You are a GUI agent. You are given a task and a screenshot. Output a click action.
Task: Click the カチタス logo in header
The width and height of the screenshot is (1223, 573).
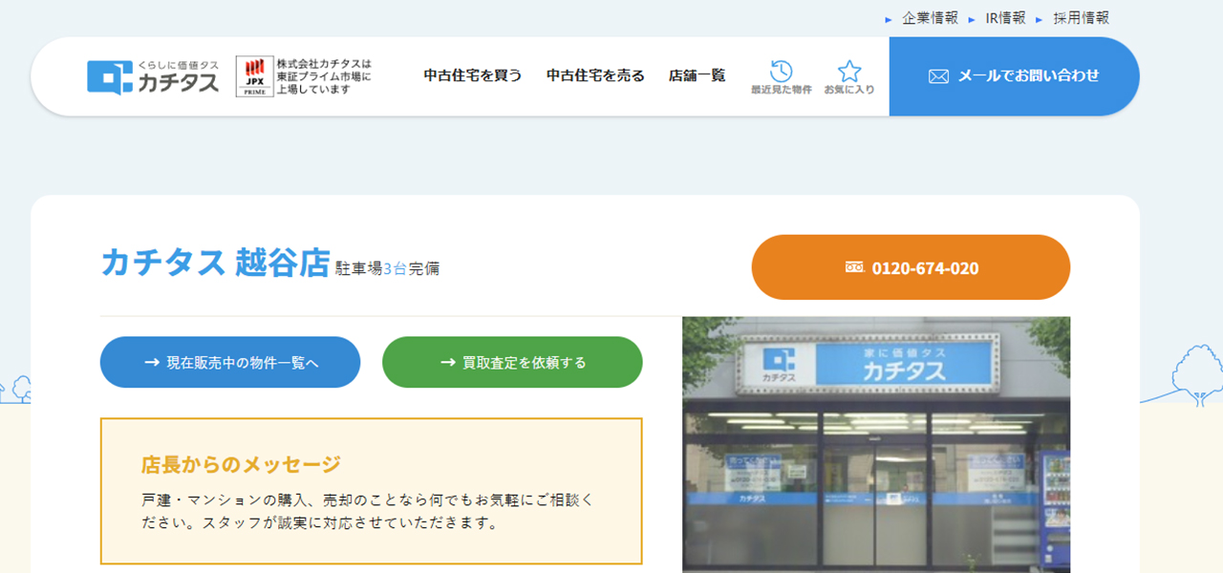pyautogui.click(x=153, y=76)
